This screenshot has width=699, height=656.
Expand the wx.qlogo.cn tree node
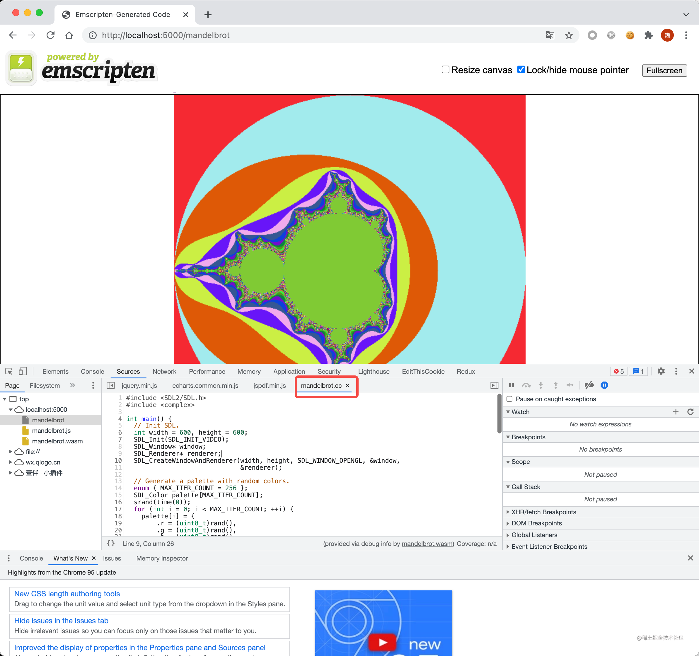click(11, 462)
